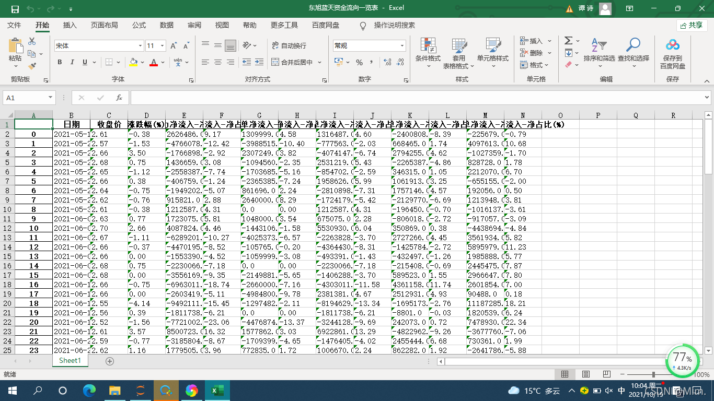714x401 pixels.
Task: Switch to the 插入 ribbon tab
Action: pyautogui.click(x=70, y=25)
